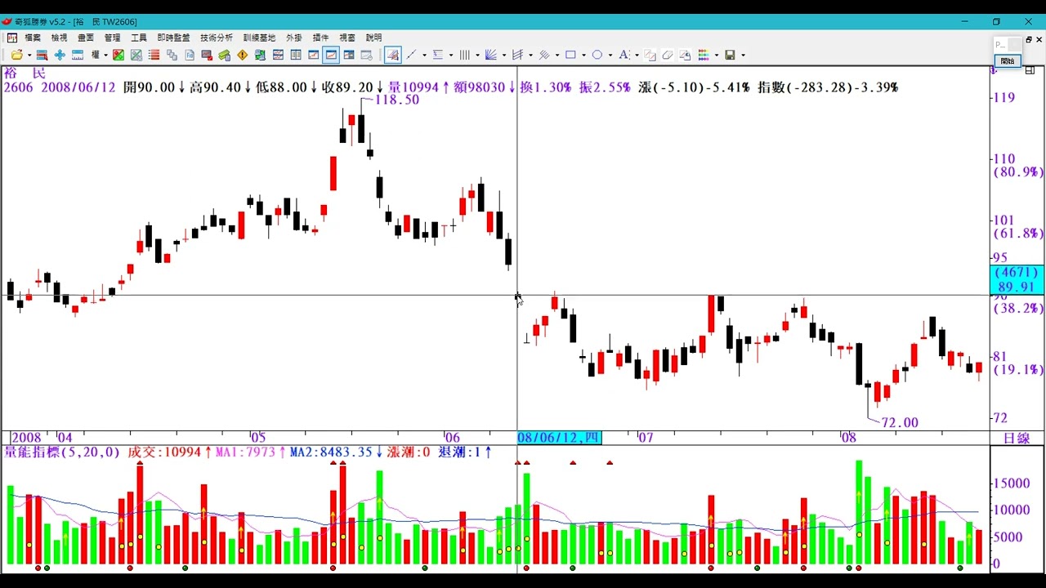Expand the vertical cycle lines dropdown

(x=477, y=55)
